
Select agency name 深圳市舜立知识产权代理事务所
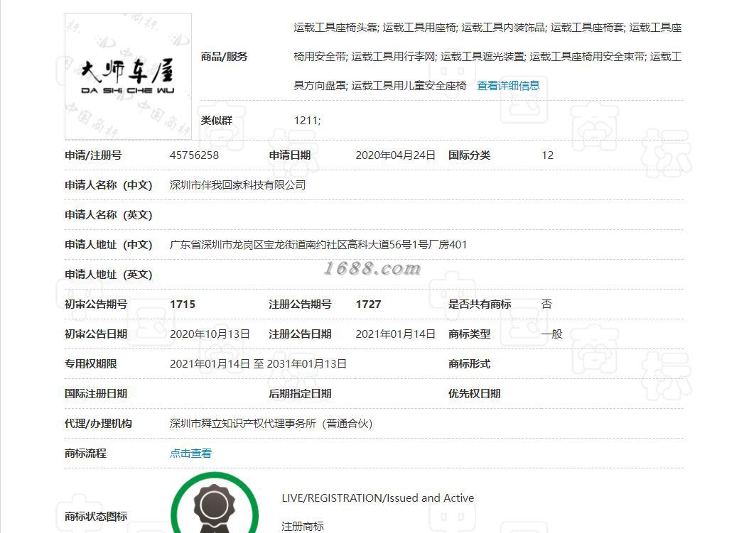(x=271, y=424)
